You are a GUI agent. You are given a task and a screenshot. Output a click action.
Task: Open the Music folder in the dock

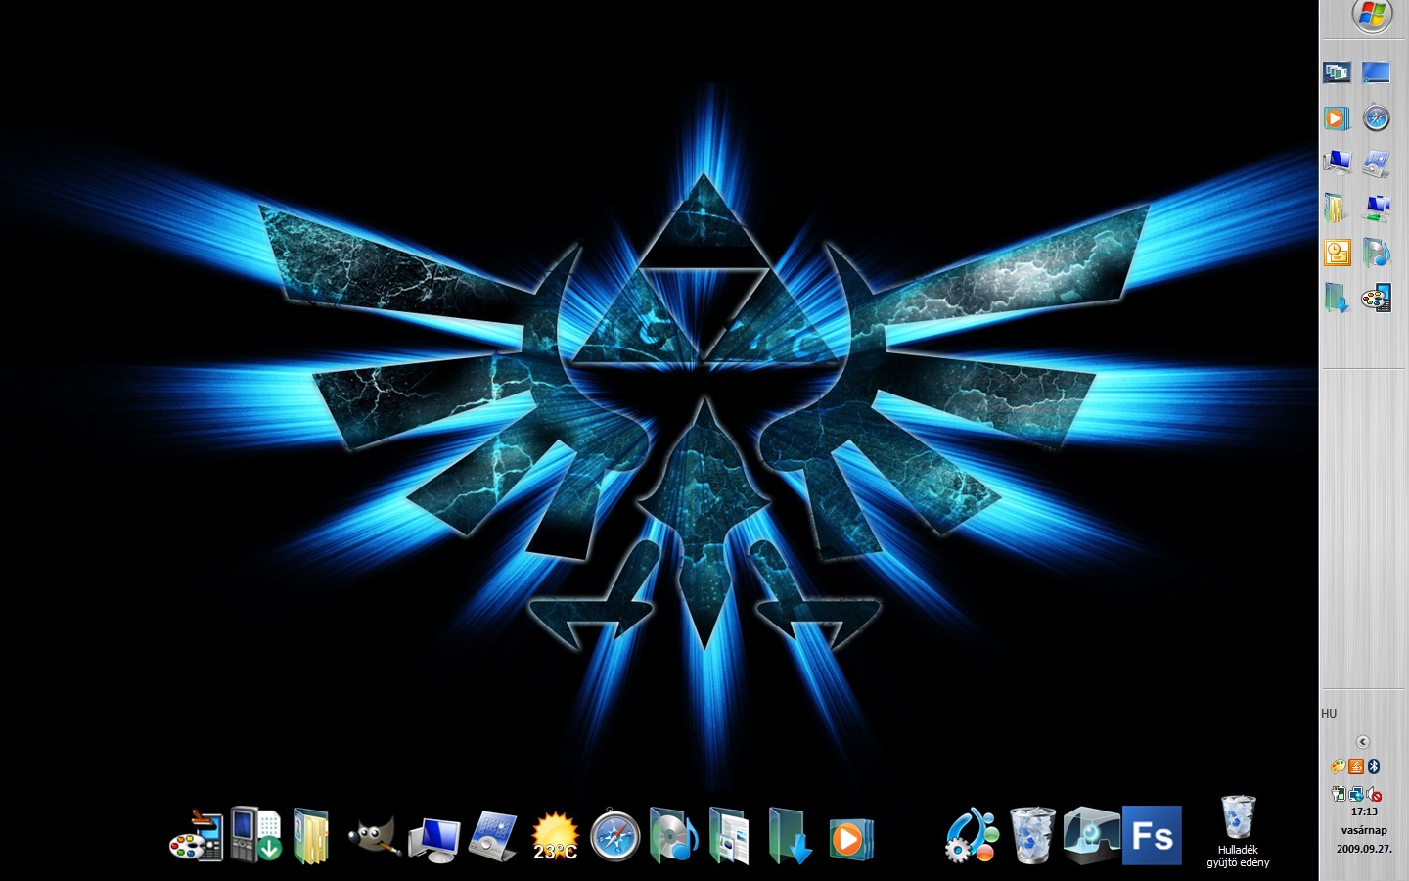tap(673, 836)
